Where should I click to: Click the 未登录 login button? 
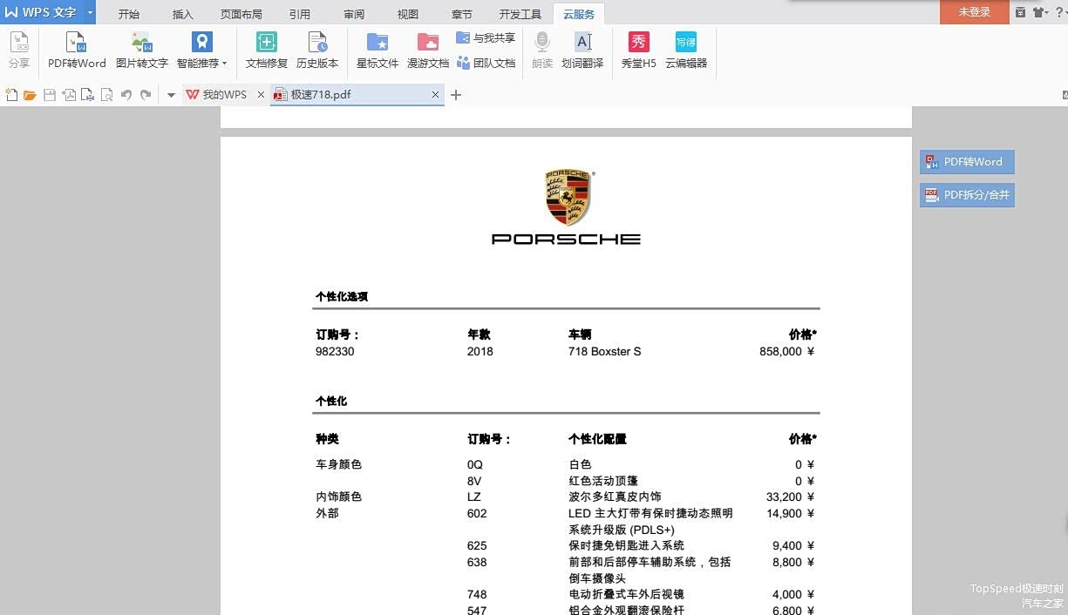point(974,12)
